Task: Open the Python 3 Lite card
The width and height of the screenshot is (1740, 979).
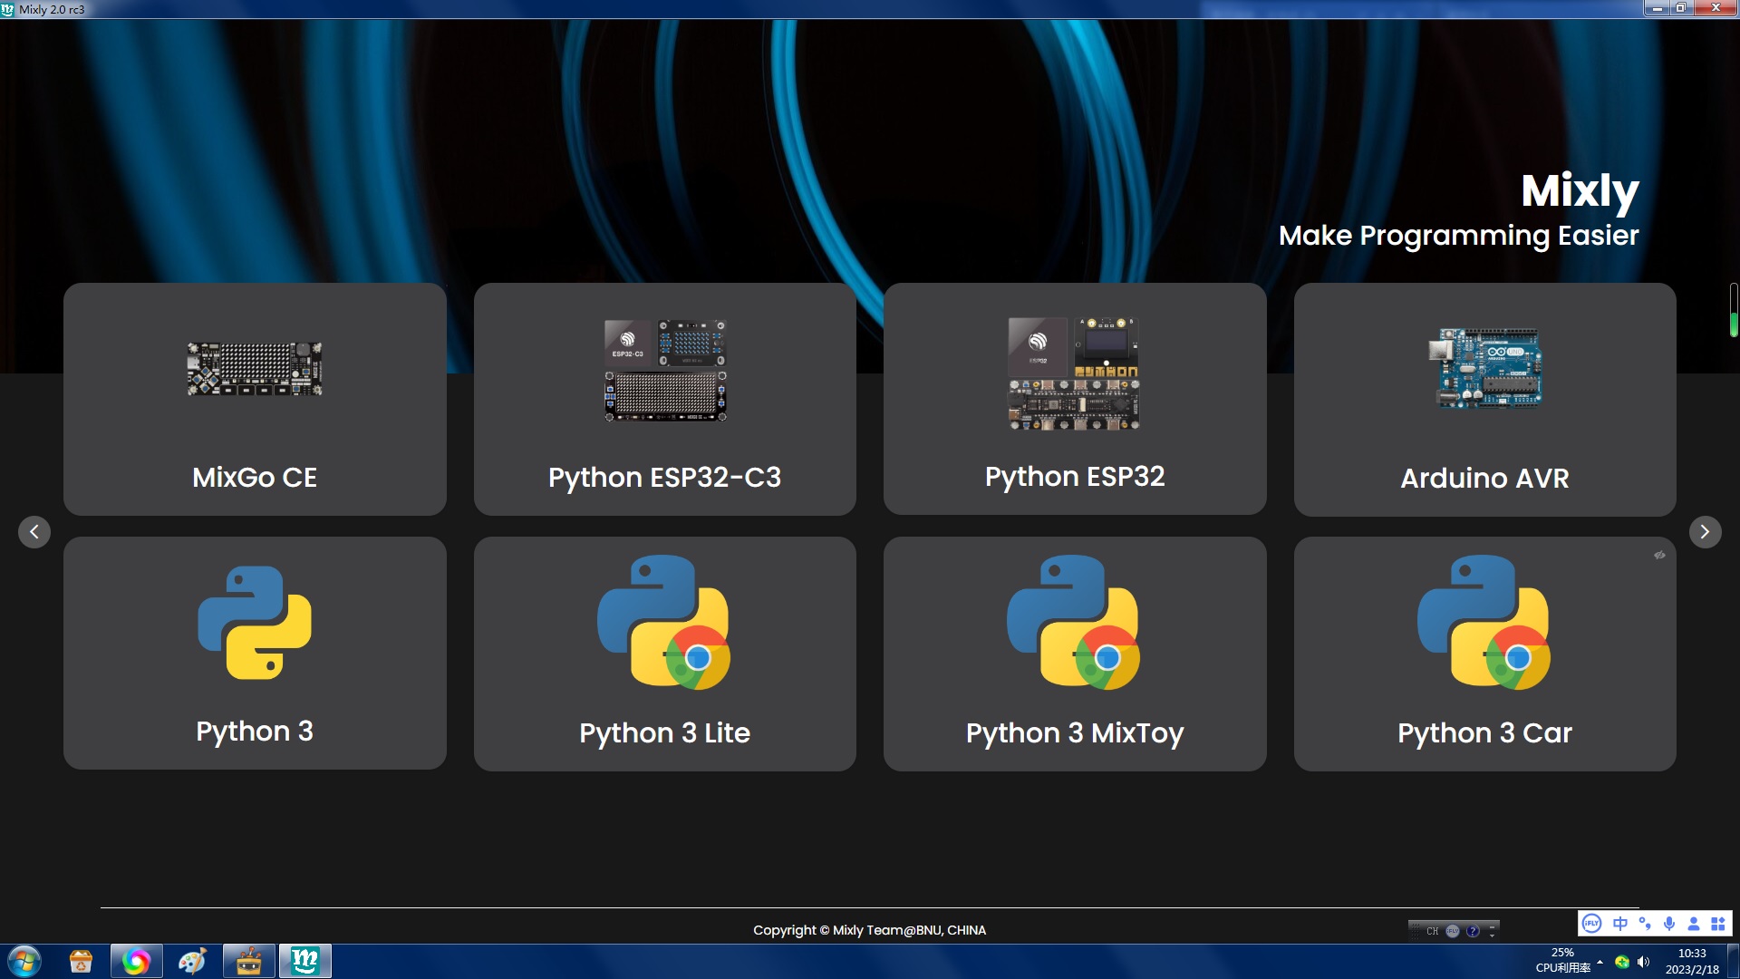Action: [x=664, y=654]
